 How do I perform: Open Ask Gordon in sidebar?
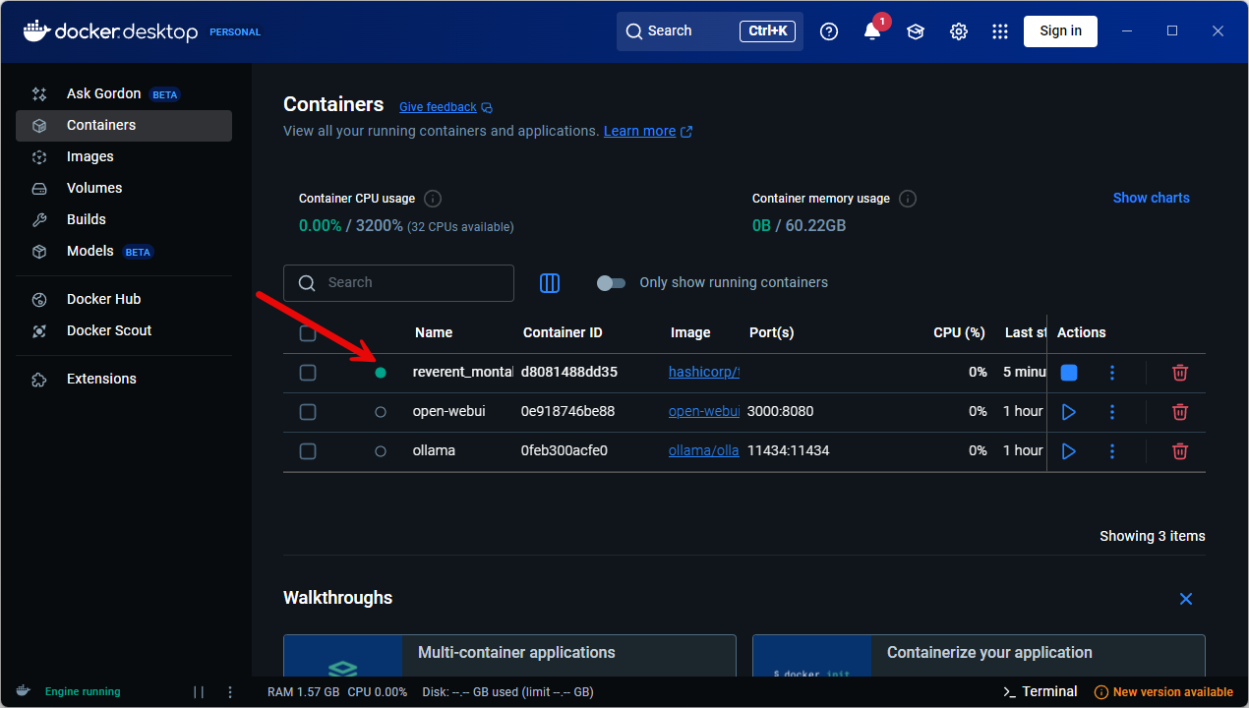(124, 94)
